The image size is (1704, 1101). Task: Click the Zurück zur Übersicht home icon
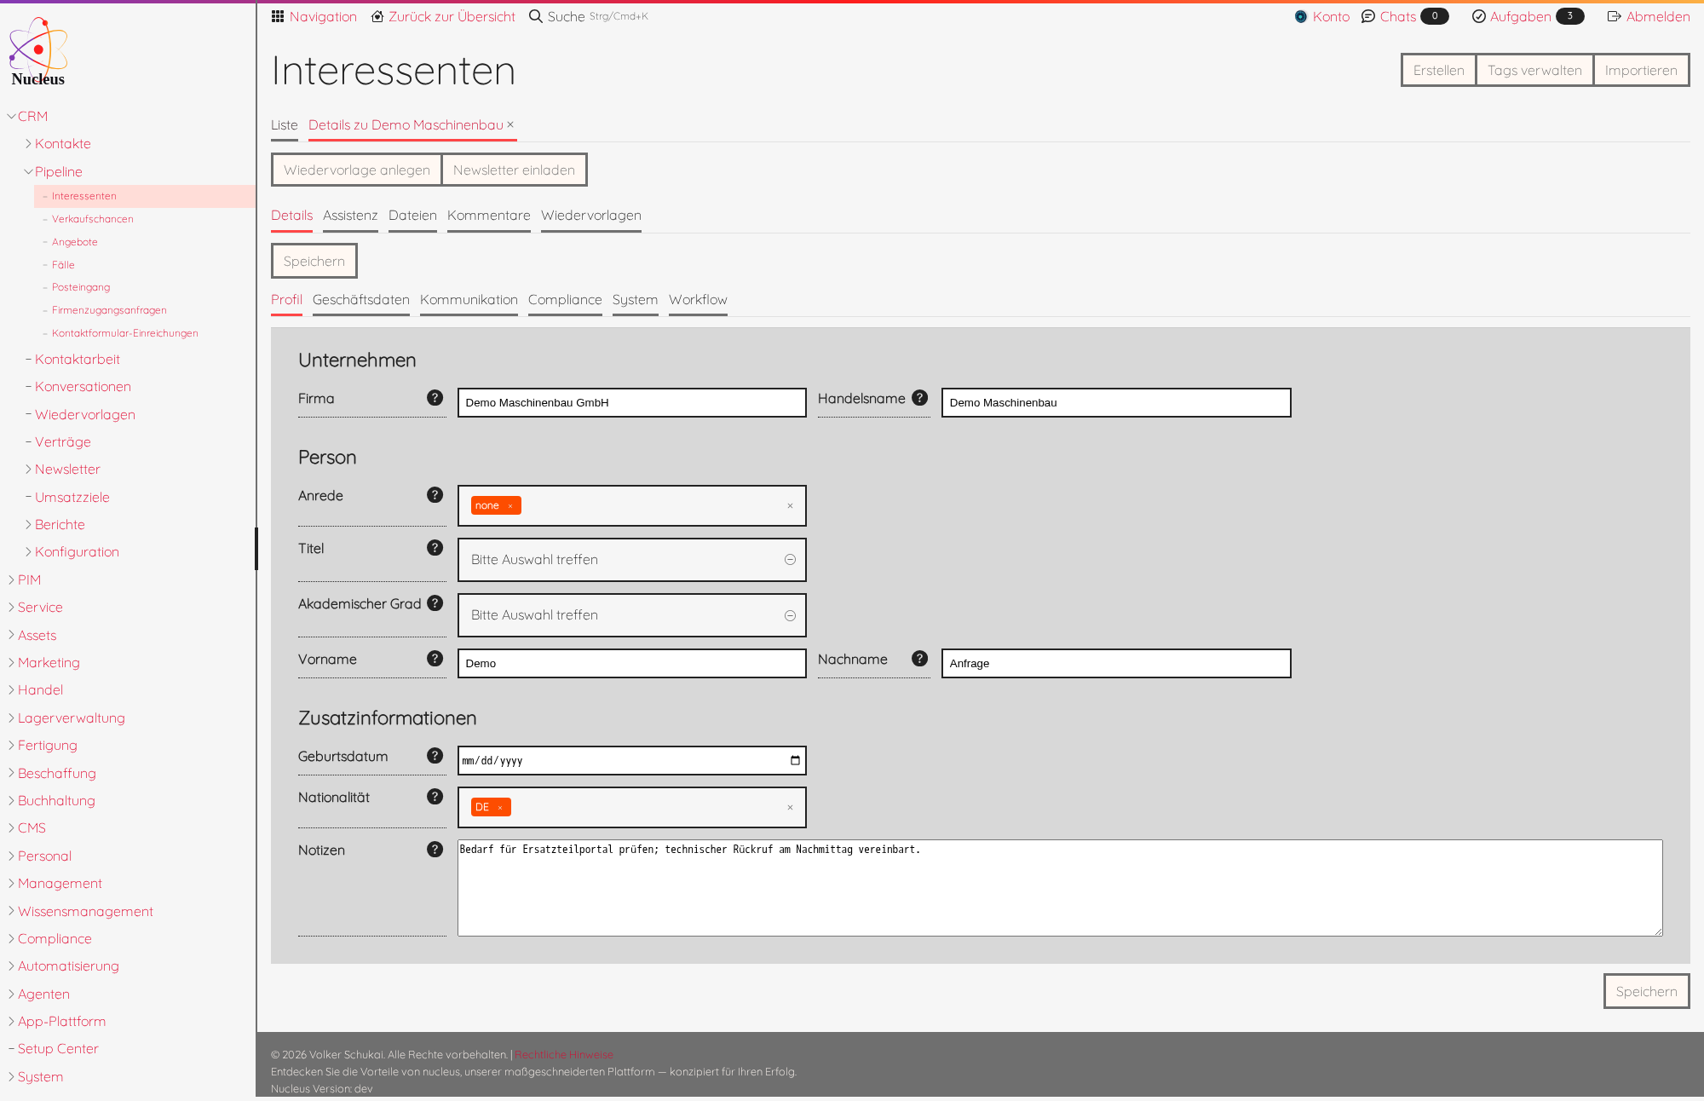pos(377,16)
